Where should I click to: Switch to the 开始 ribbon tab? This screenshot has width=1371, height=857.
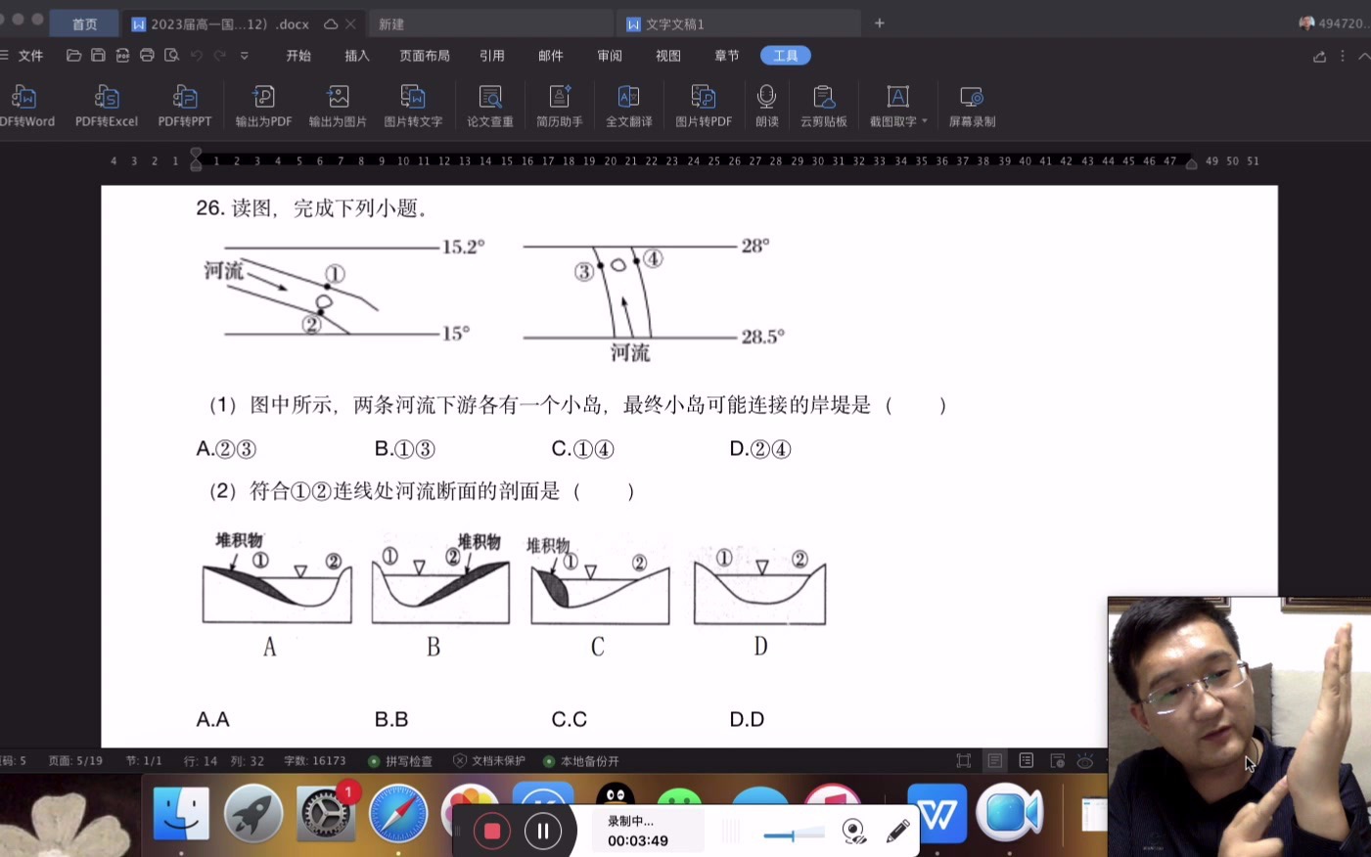298,56
